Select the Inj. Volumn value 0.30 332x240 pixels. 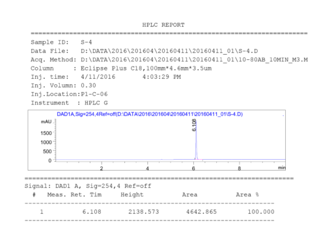[x=89, y=85]
